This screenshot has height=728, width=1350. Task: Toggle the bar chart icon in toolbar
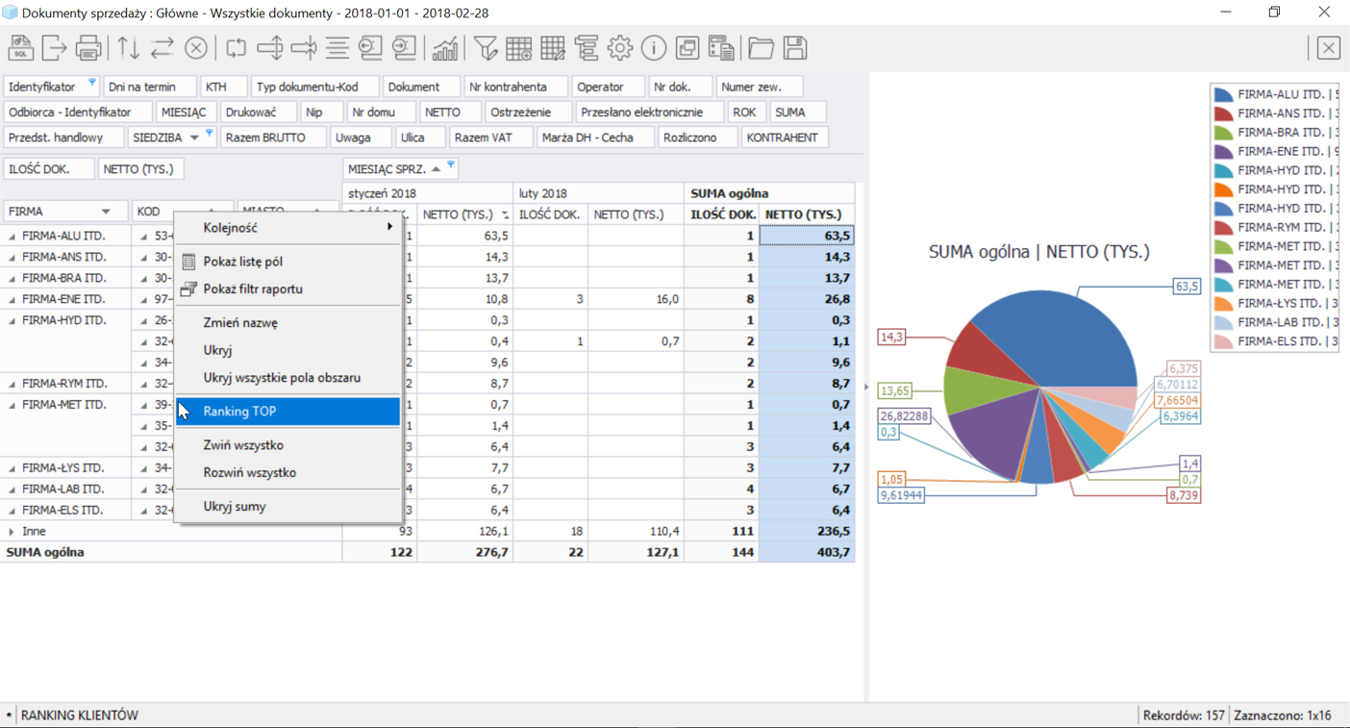[x=445, y=48]
